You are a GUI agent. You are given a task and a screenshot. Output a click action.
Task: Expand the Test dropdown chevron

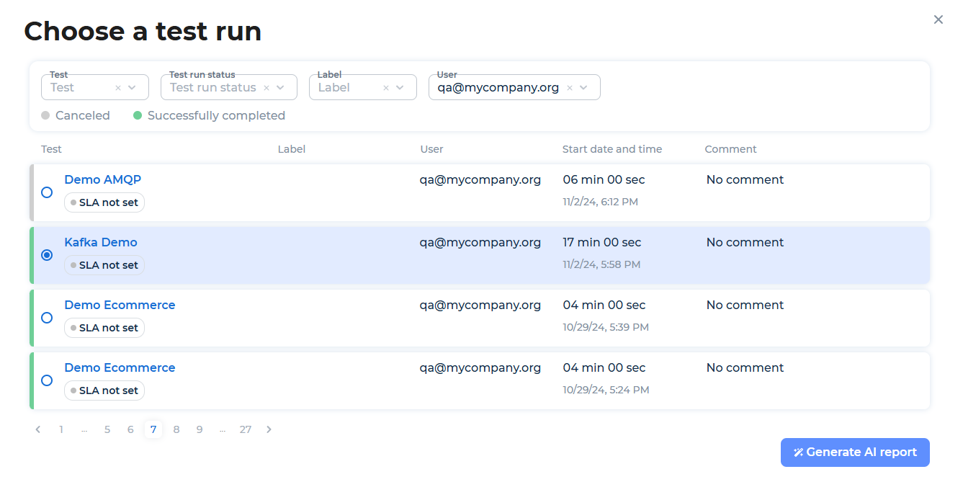tap(133, 88)
